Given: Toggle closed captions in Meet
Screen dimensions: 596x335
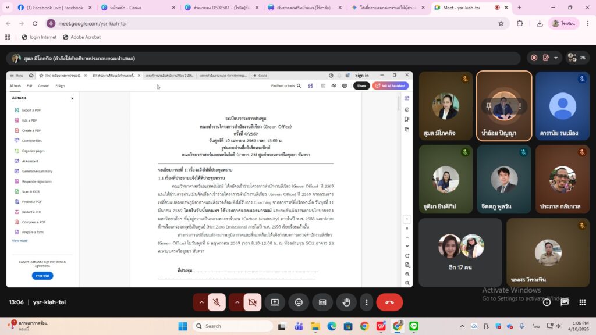Looking at the screenshot, I should pyautogui.click(x=322, y=302).
